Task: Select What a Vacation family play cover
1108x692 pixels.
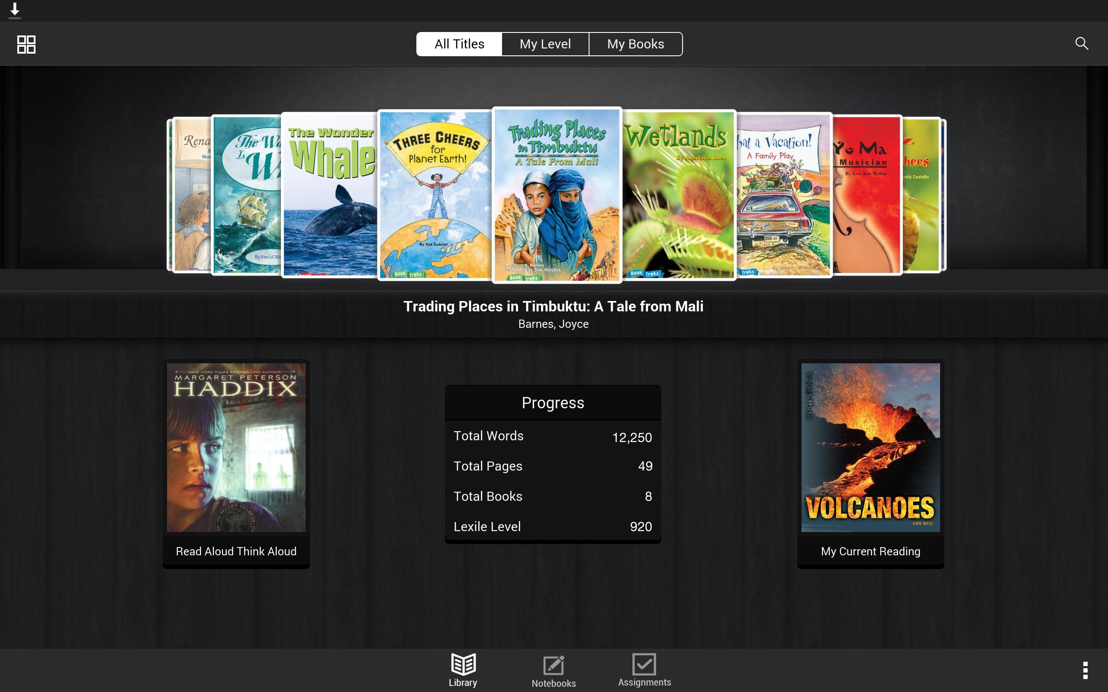Action: [x=784, y=195]
